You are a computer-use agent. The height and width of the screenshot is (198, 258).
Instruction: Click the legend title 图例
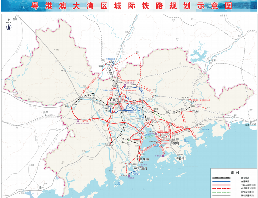[x=234, y=172]
